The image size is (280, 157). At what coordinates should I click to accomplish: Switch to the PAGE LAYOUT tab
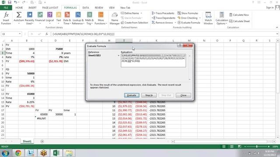(x=50, y=8)
